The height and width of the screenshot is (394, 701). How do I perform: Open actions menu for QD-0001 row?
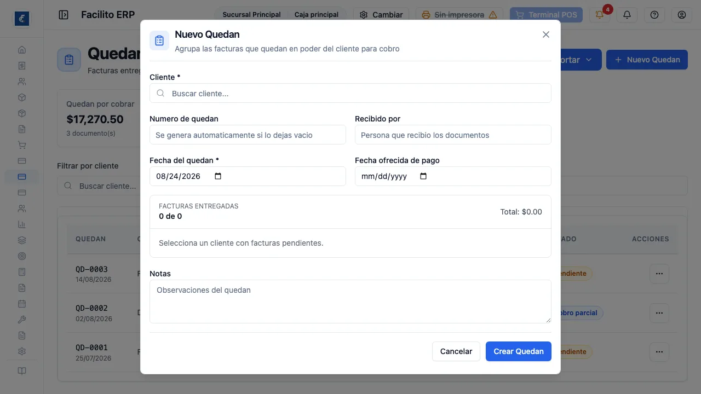point(659,352)
